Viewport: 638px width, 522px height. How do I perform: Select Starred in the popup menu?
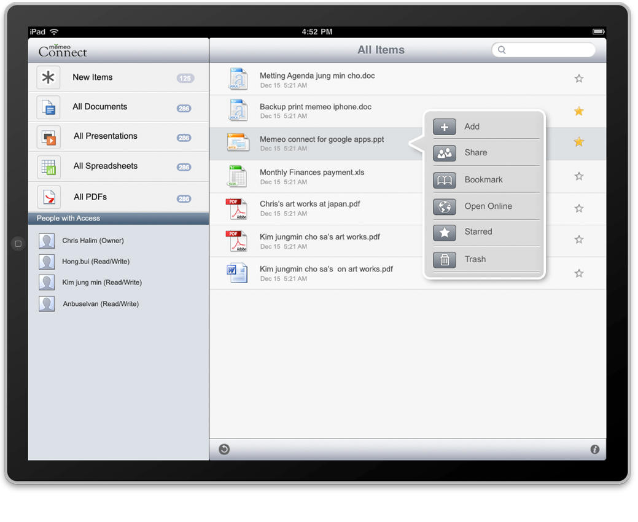(478, 232)
